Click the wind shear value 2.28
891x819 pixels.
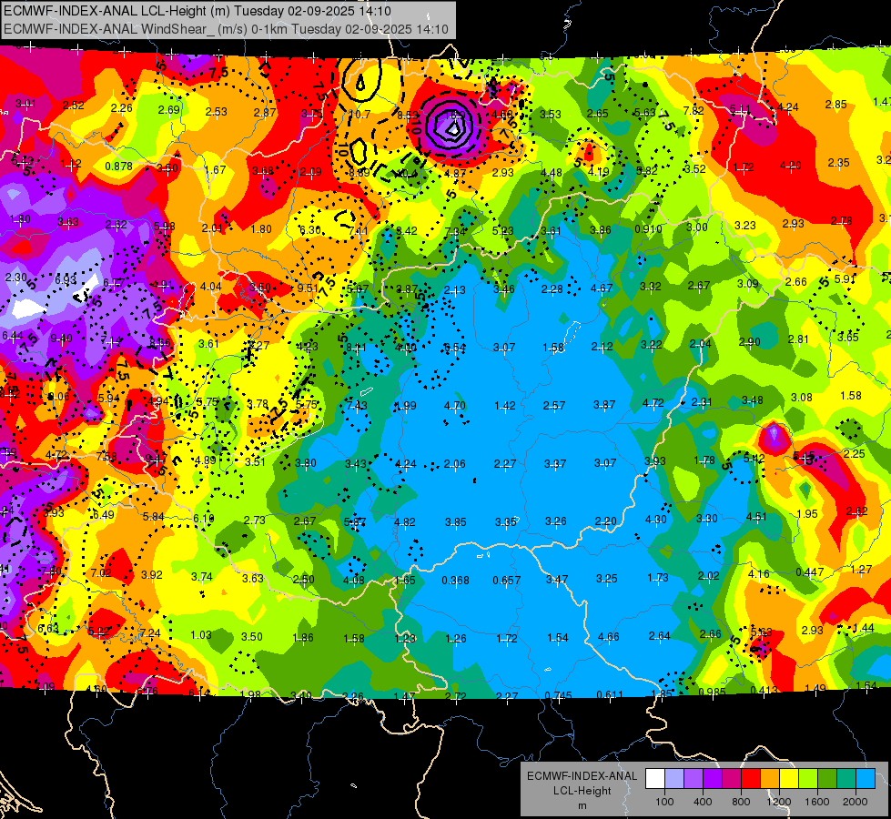552,289
